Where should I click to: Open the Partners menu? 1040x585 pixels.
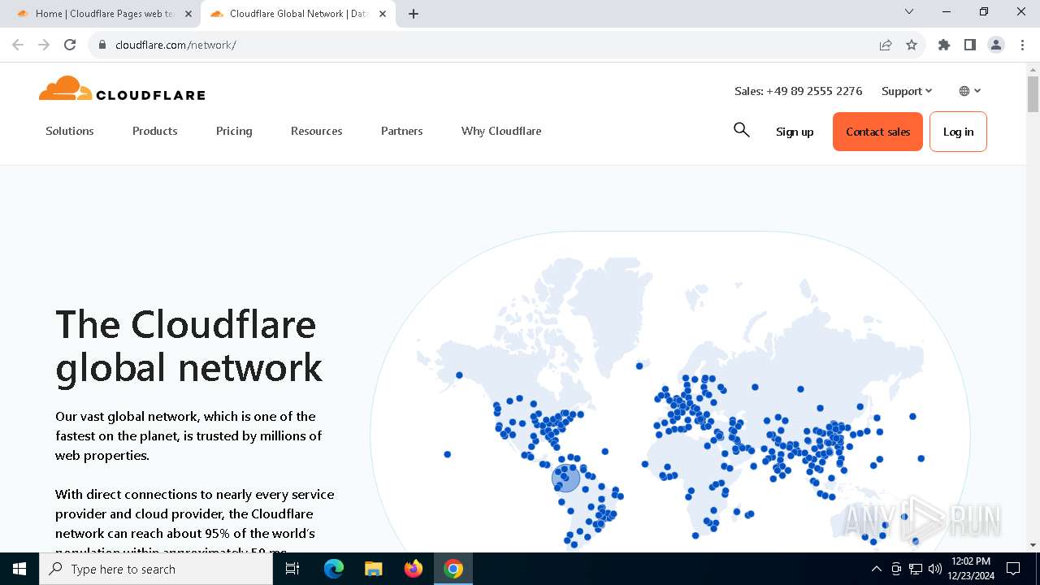(x=402, y=131)
